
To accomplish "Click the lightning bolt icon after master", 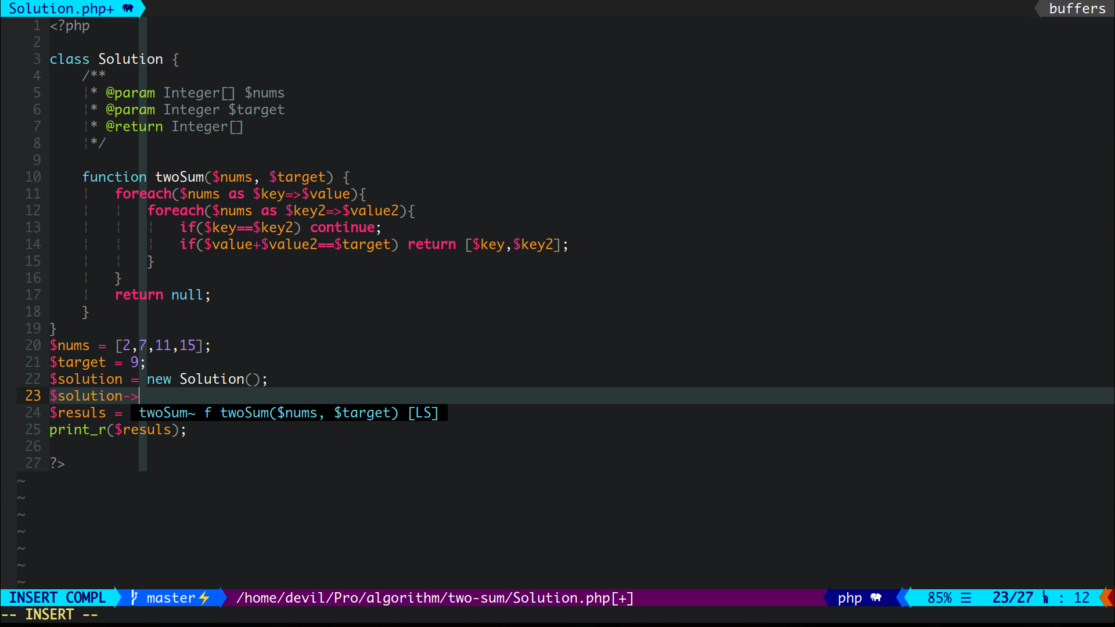I will coord(204,597).
